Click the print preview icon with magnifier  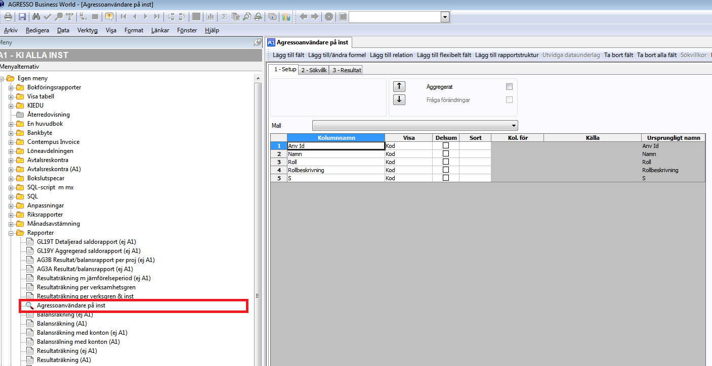258,17
